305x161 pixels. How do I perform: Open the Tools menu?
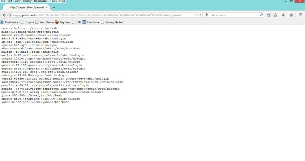(x=53, y=1)
